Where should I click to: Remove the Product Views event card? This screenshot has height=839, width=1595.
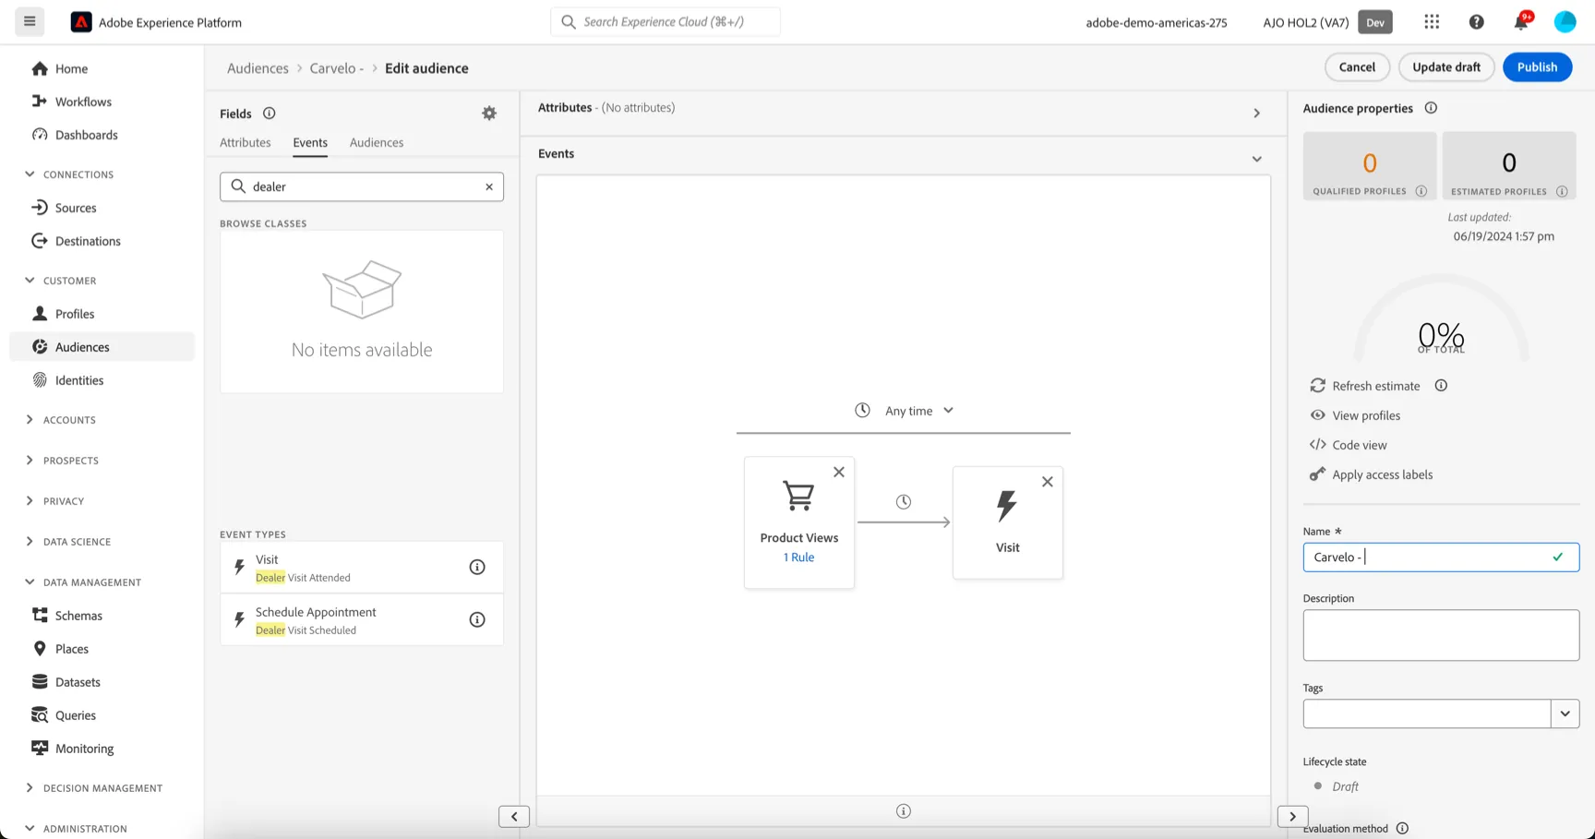[x=839, y=472]
